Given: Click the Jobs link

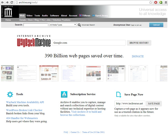Looking at the screenshot, I should 48,20.
